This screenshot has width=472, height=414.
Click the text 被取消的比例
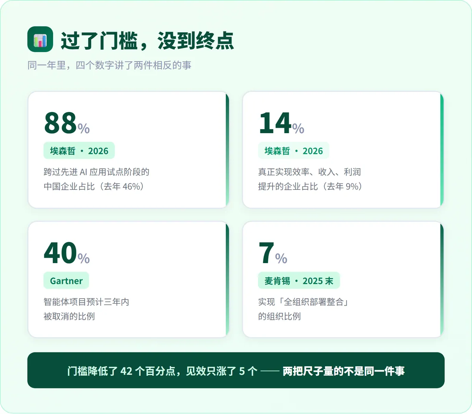coord(69,316)
